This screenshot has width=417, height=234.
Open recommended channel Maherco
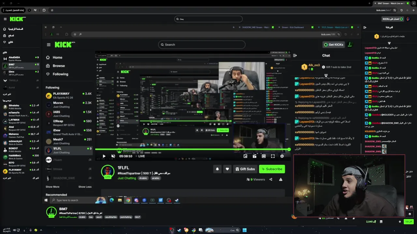(21, 135)
